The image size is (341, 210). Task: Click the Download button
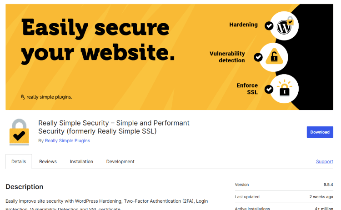[320, 132]
